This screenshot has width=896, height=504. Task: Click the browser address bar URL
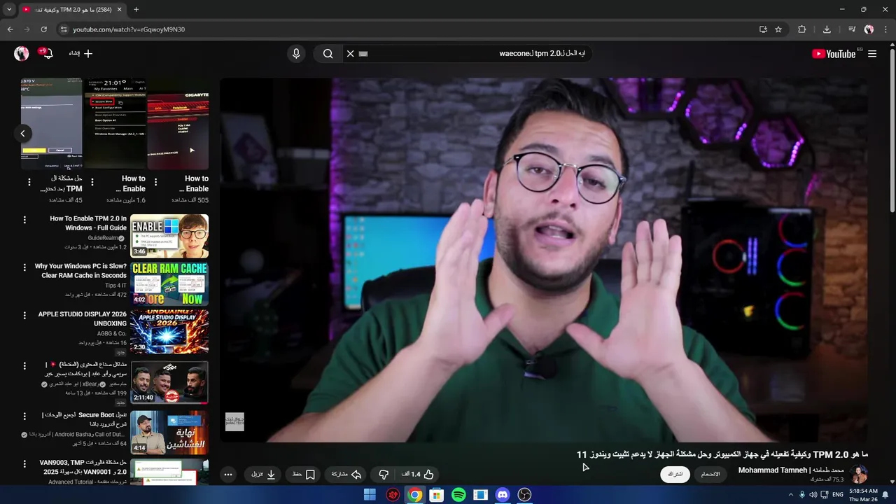tap(129, 29)
